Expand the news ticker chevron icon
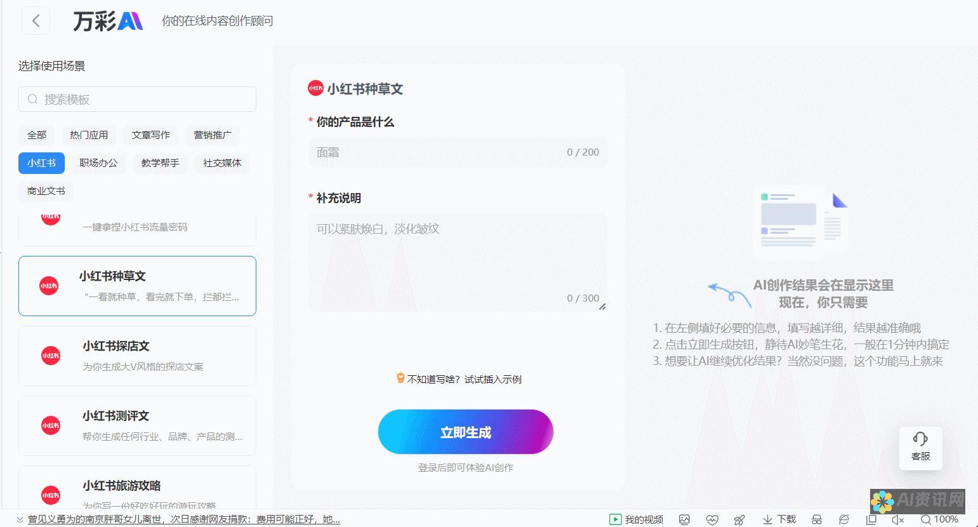The height and width of the screenshot is (527, 978). pyautogui.click(x=20, y=519)
